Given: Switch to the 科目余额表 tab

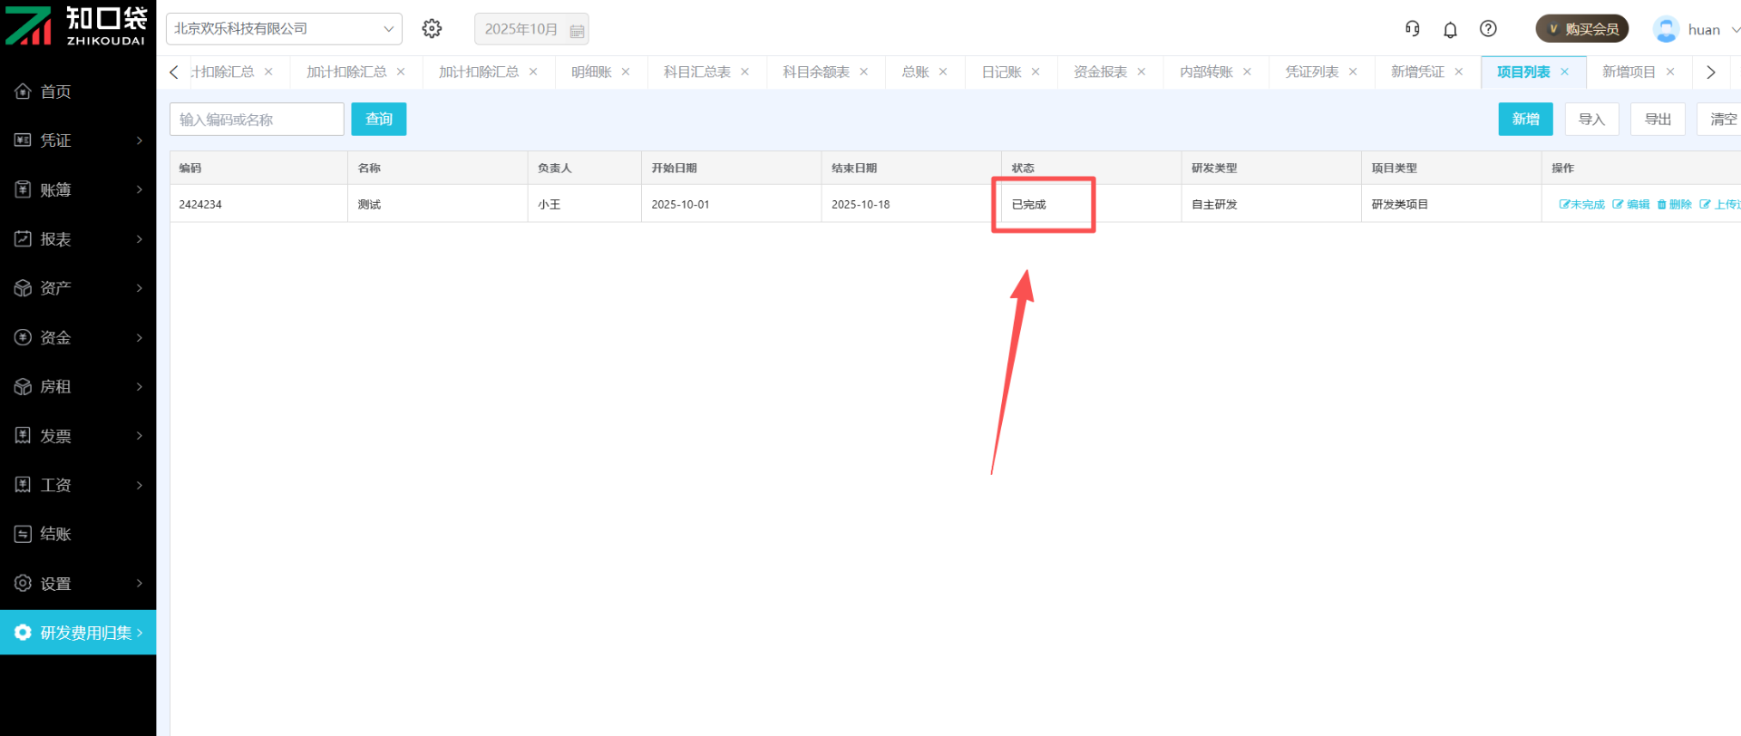Looking at the screenshot, I should (x=816, y=73).
